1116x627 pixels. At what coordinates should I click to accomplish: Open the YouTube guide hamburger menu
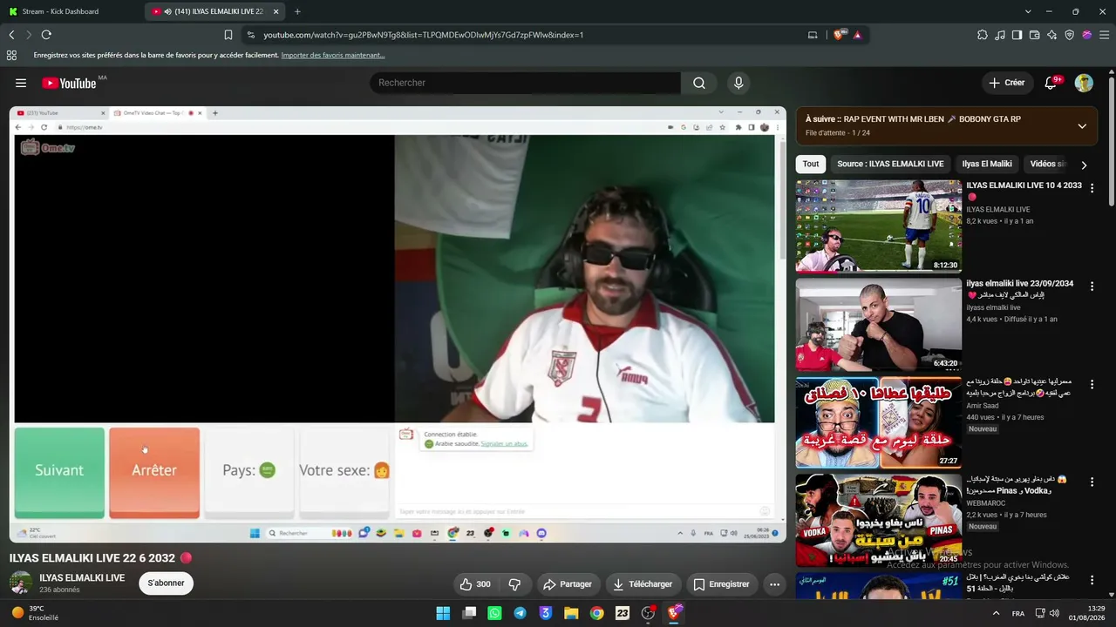[21, 83]
